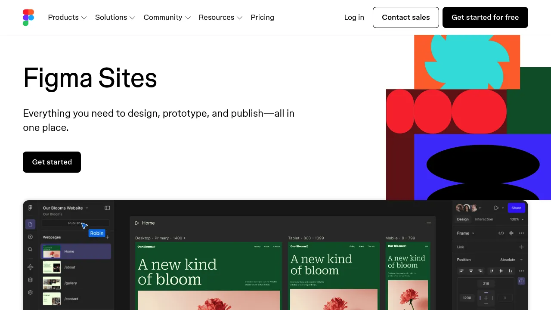
Task: Click the align top icon
Action: (492, 271)
